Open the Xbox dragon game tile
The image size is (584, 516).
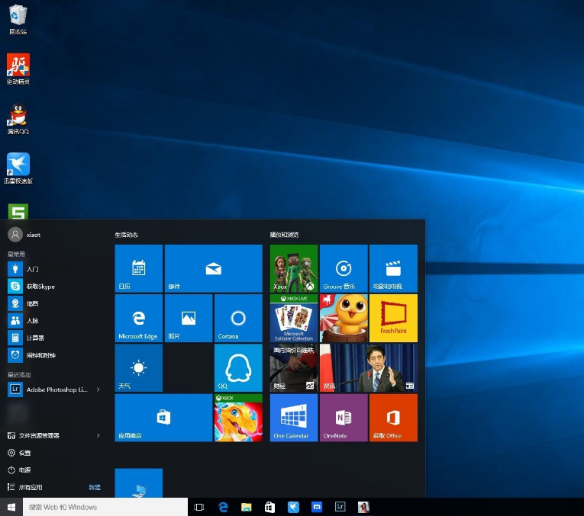[x=238, y=418]
